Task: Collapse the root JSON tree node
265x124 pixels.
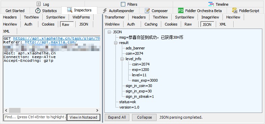Action: pyautogui.click(x=109, y=32)
